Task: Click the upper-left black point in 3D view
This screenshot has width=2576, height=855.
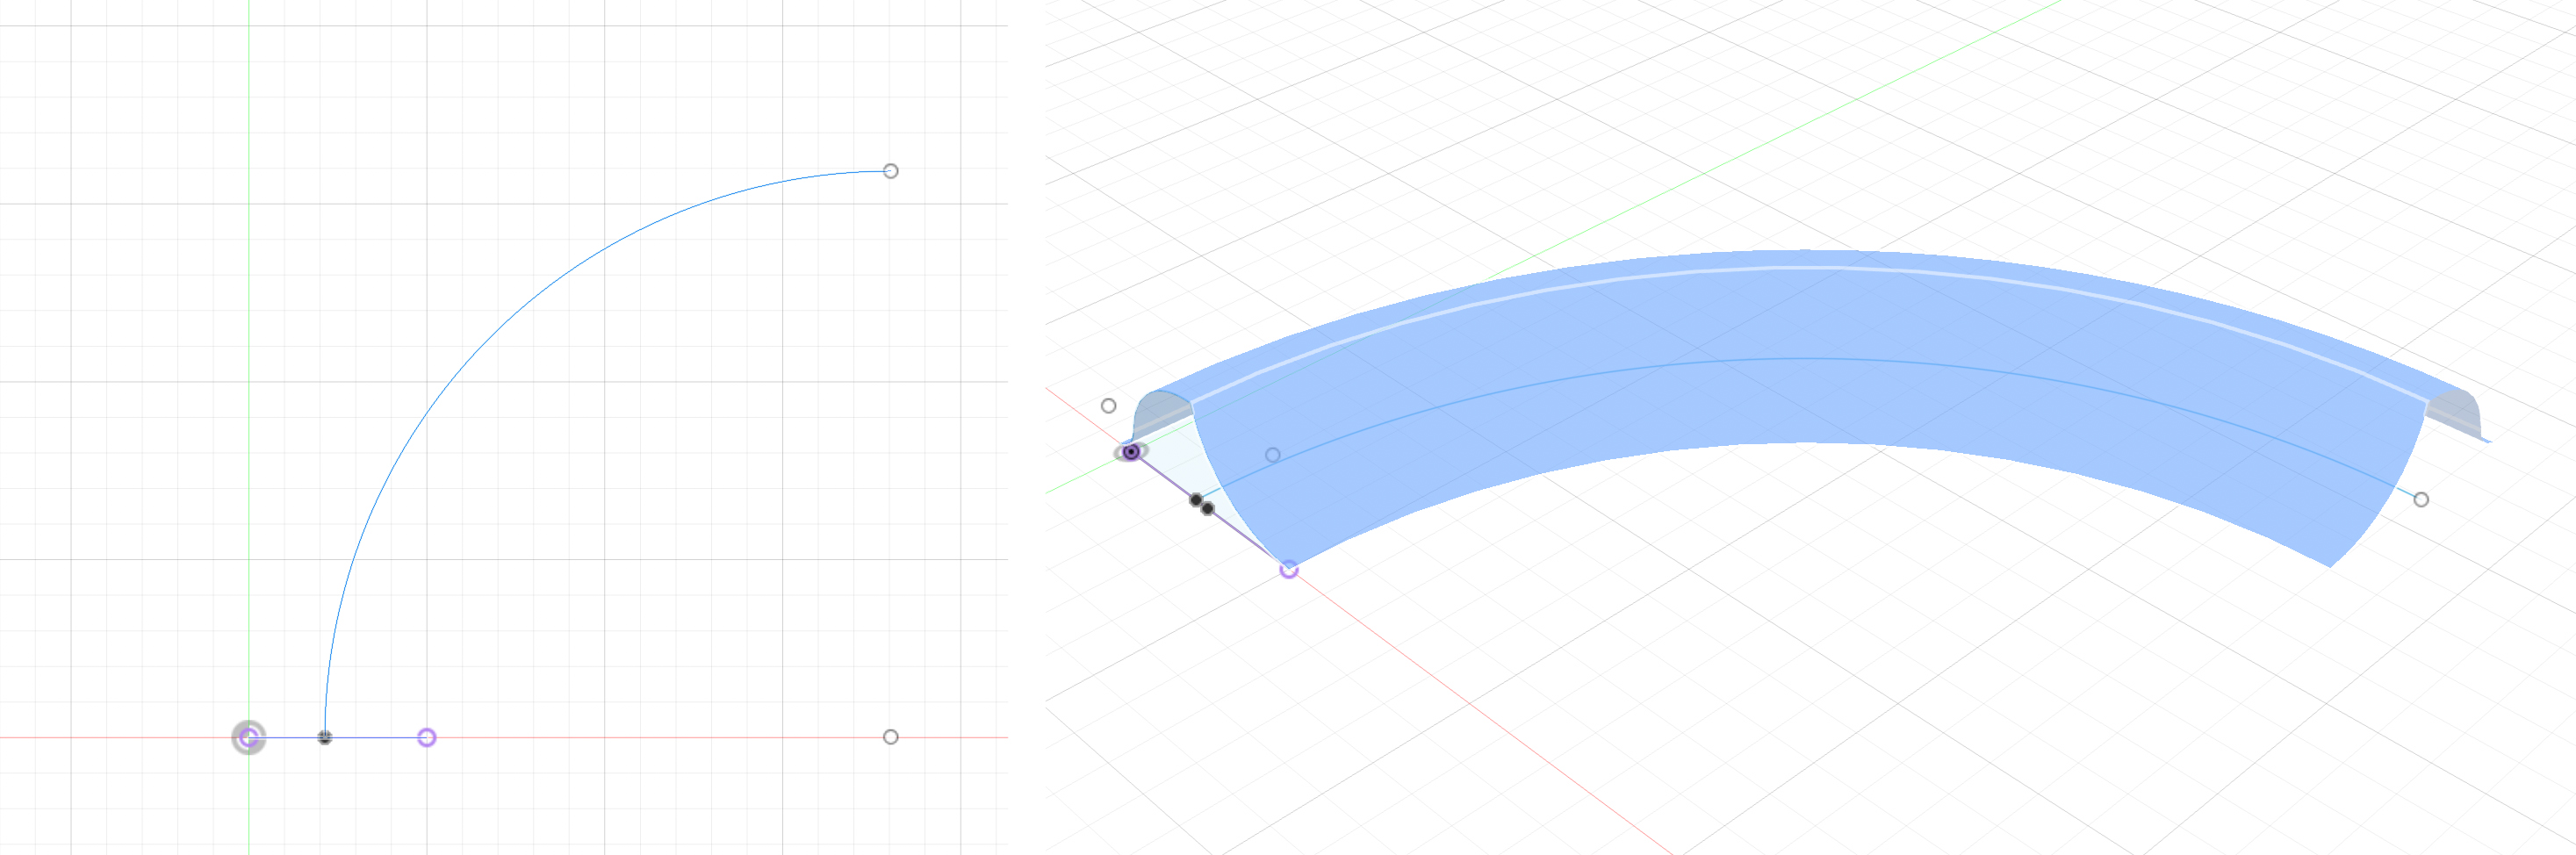Action: pyautogui.click(x=1196, y=499)
